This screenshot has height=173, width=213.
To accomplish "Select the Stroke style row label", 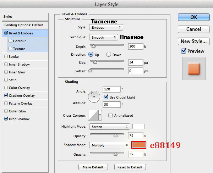I will (x=14, y=57).
